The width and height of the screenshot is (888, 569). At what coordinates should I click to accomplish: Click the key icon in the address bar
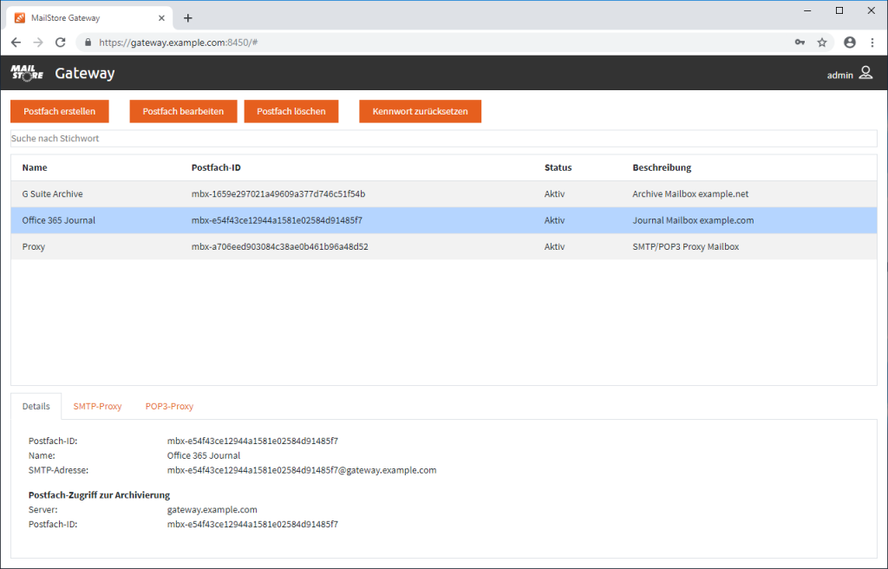[x=800, y=42]
